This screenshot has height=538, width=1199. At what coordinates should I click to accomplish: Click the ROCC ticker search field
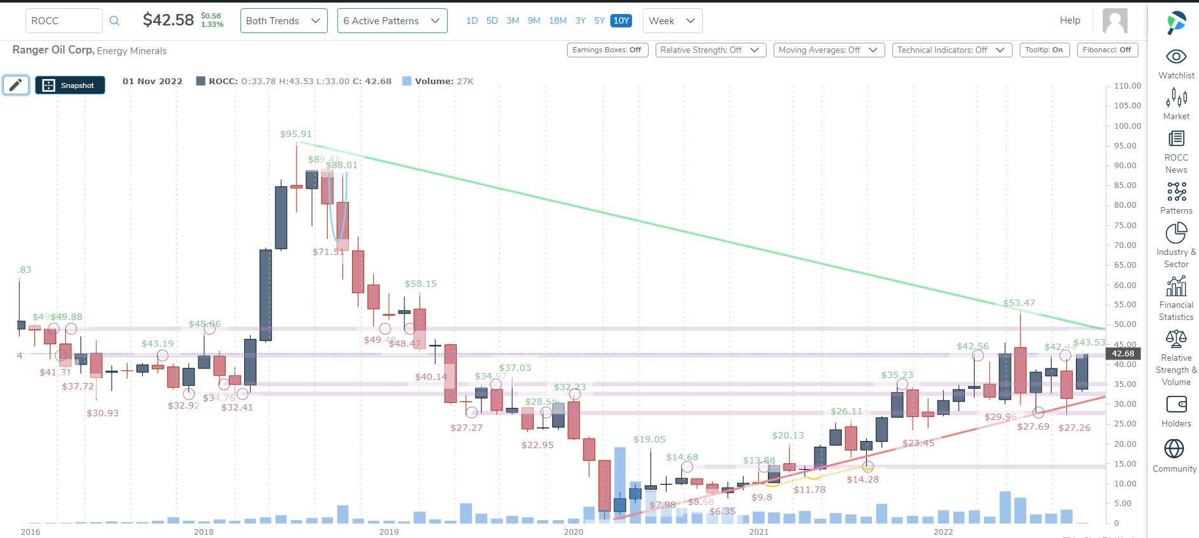(x=64, y=20)
